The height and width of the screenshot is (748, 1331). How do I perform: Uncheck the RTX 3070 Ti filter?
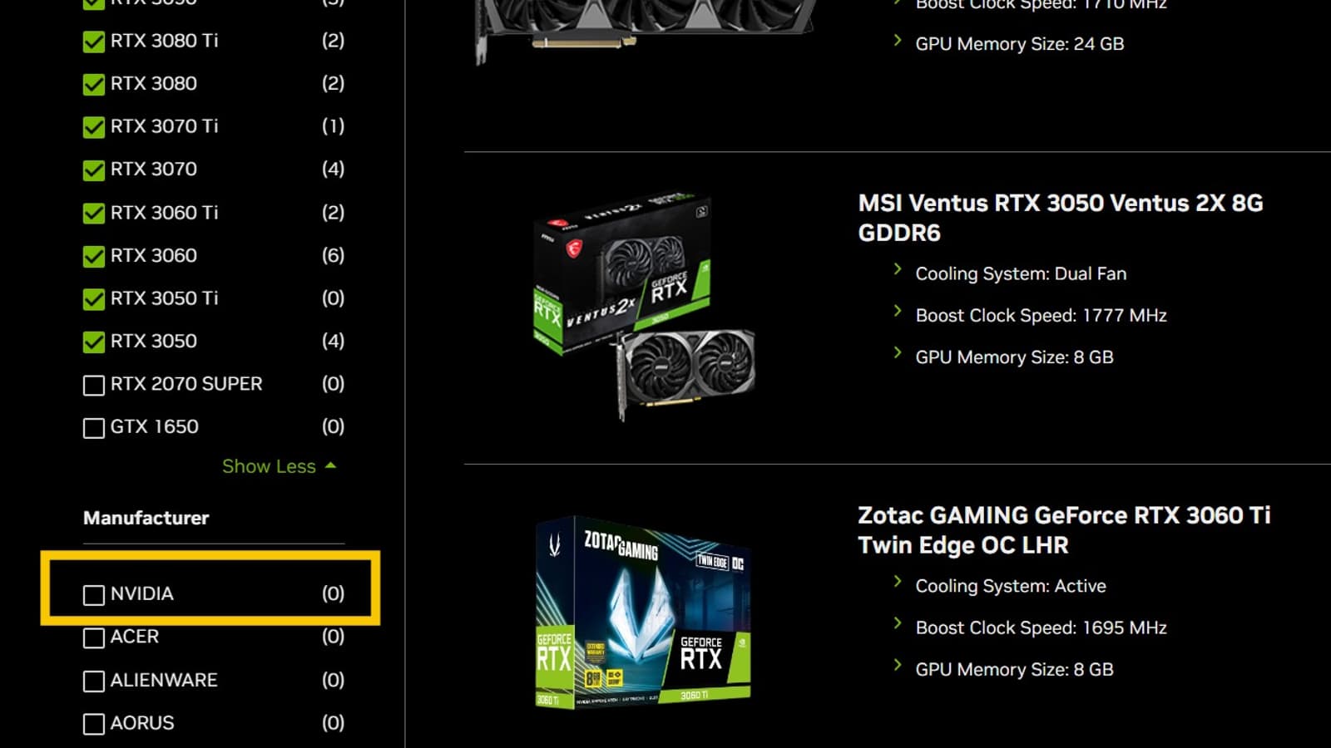(94, 127)
